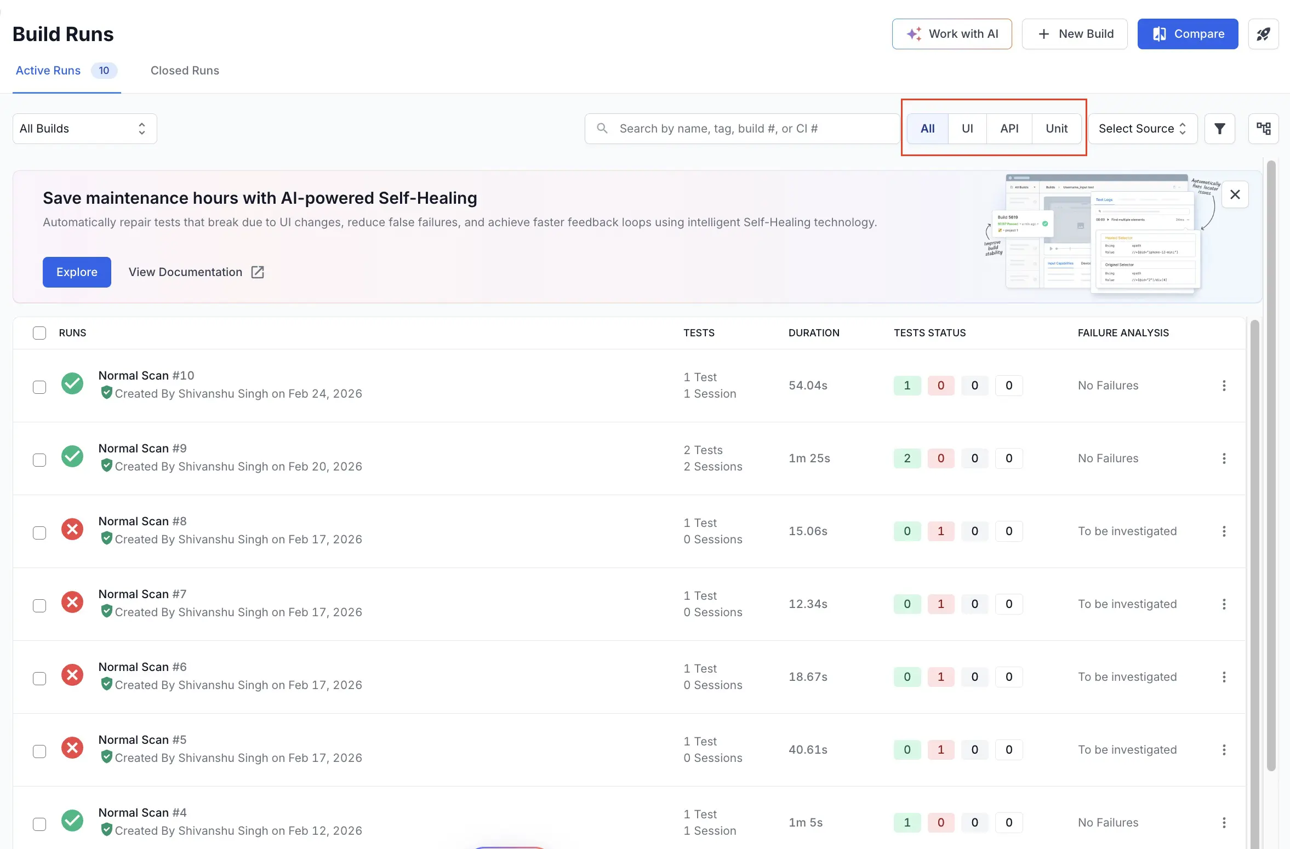Check the box for Normal Scan #10
The height and width of the screenshot is (849, 1290).
(x=39, y=387)
